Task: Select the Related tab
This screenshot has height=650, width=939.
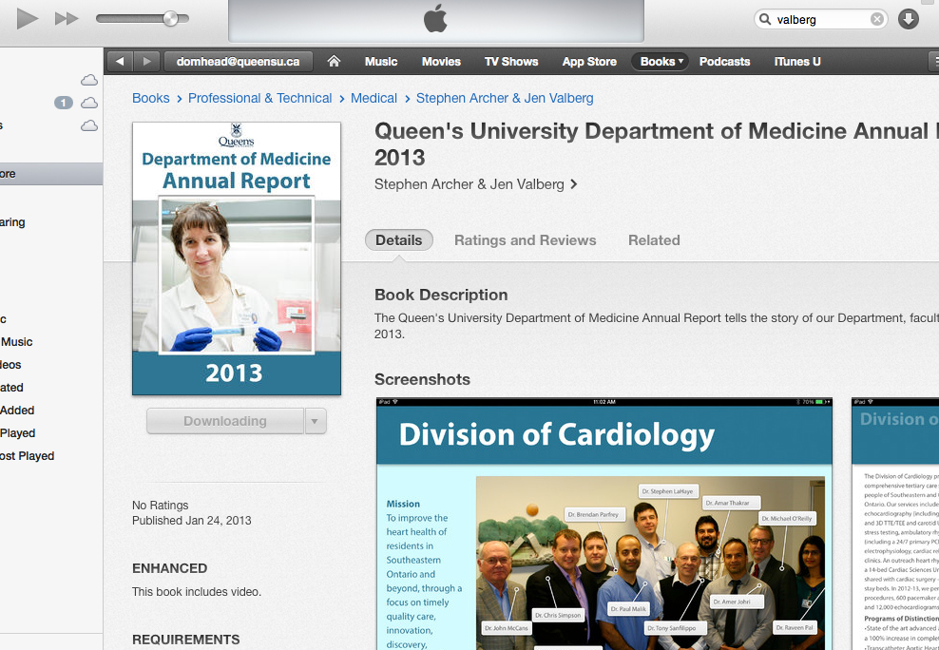Action: coord(654,240)
